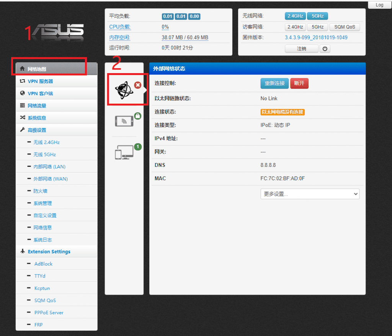The image size is (392, 336).
Task: Click the 重新连接 reconnect button
Action: (274, 83)
